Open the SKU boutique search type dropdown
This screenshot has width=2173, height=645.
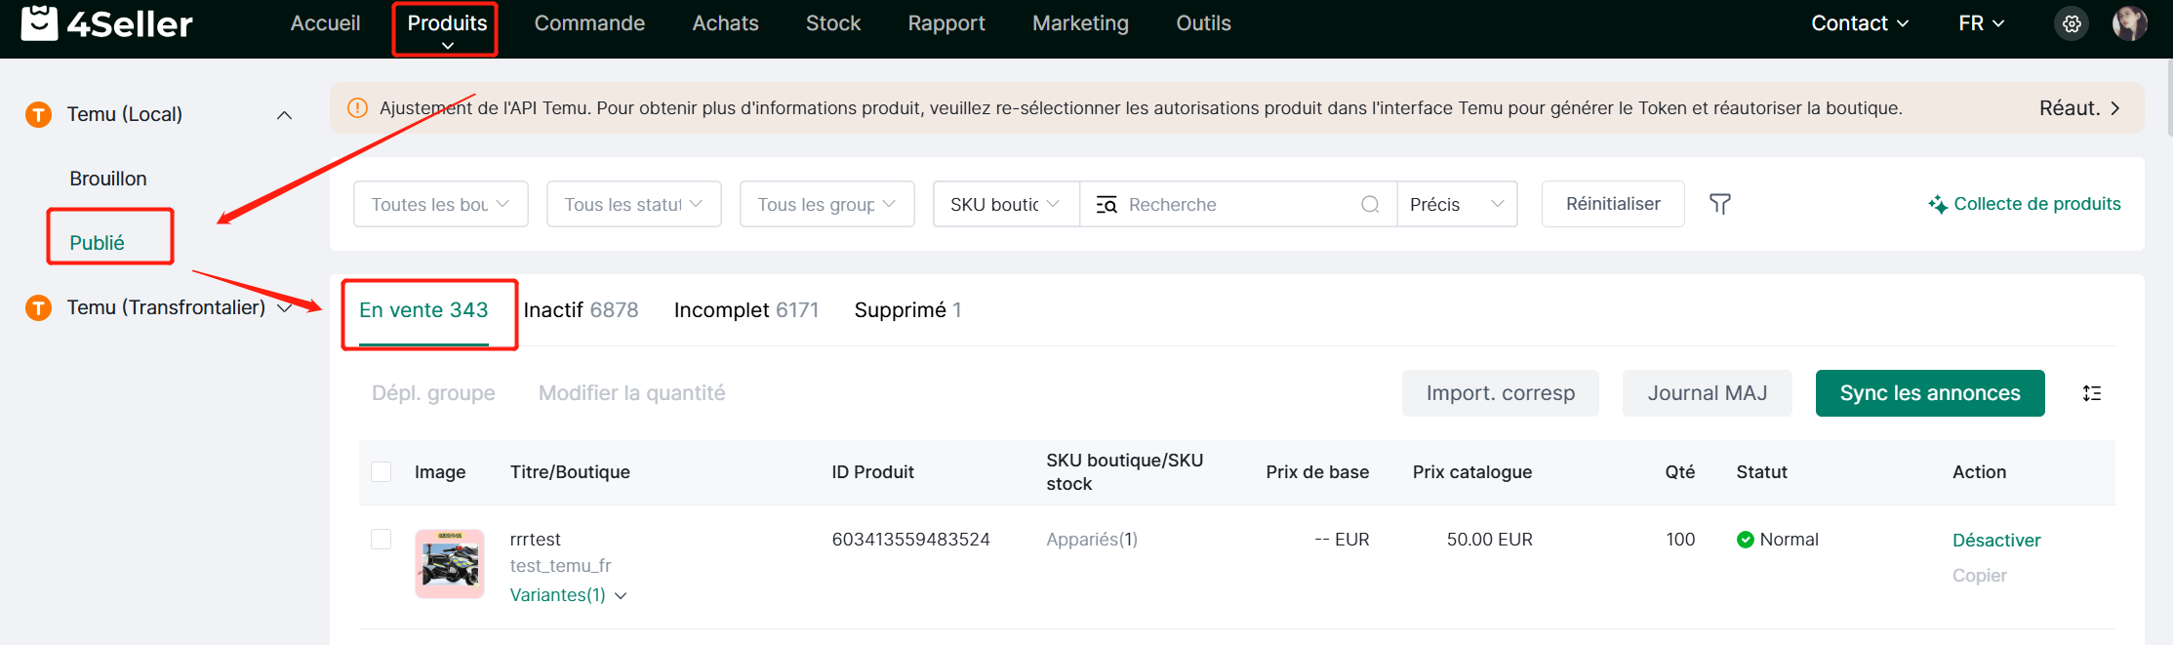pos(1006,204)
